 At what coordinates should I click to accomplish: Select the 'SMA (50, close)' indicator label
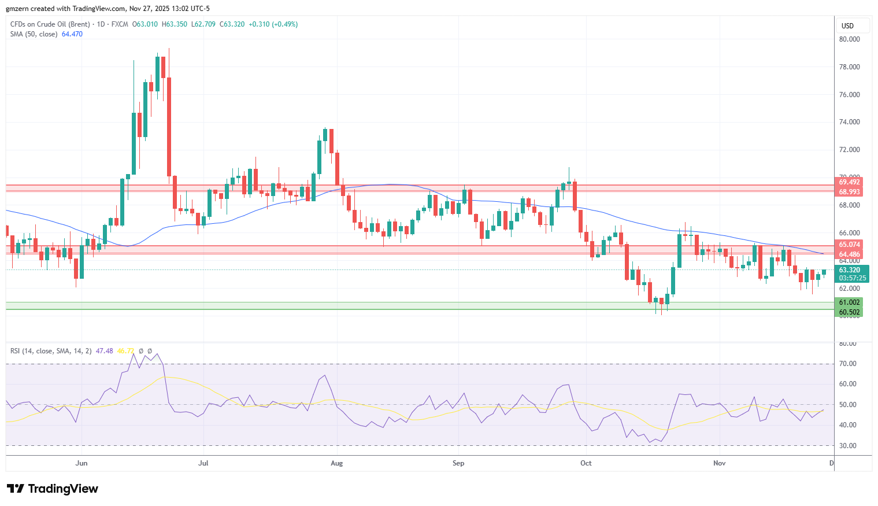coord(34,34)
